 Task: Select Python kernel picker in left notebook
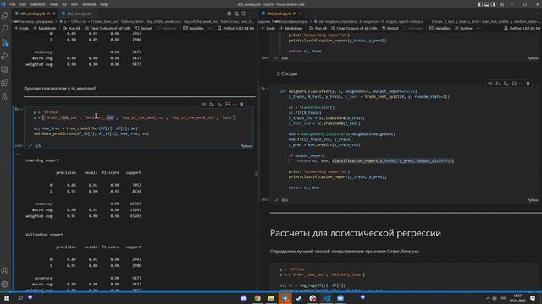coord(235,28)
